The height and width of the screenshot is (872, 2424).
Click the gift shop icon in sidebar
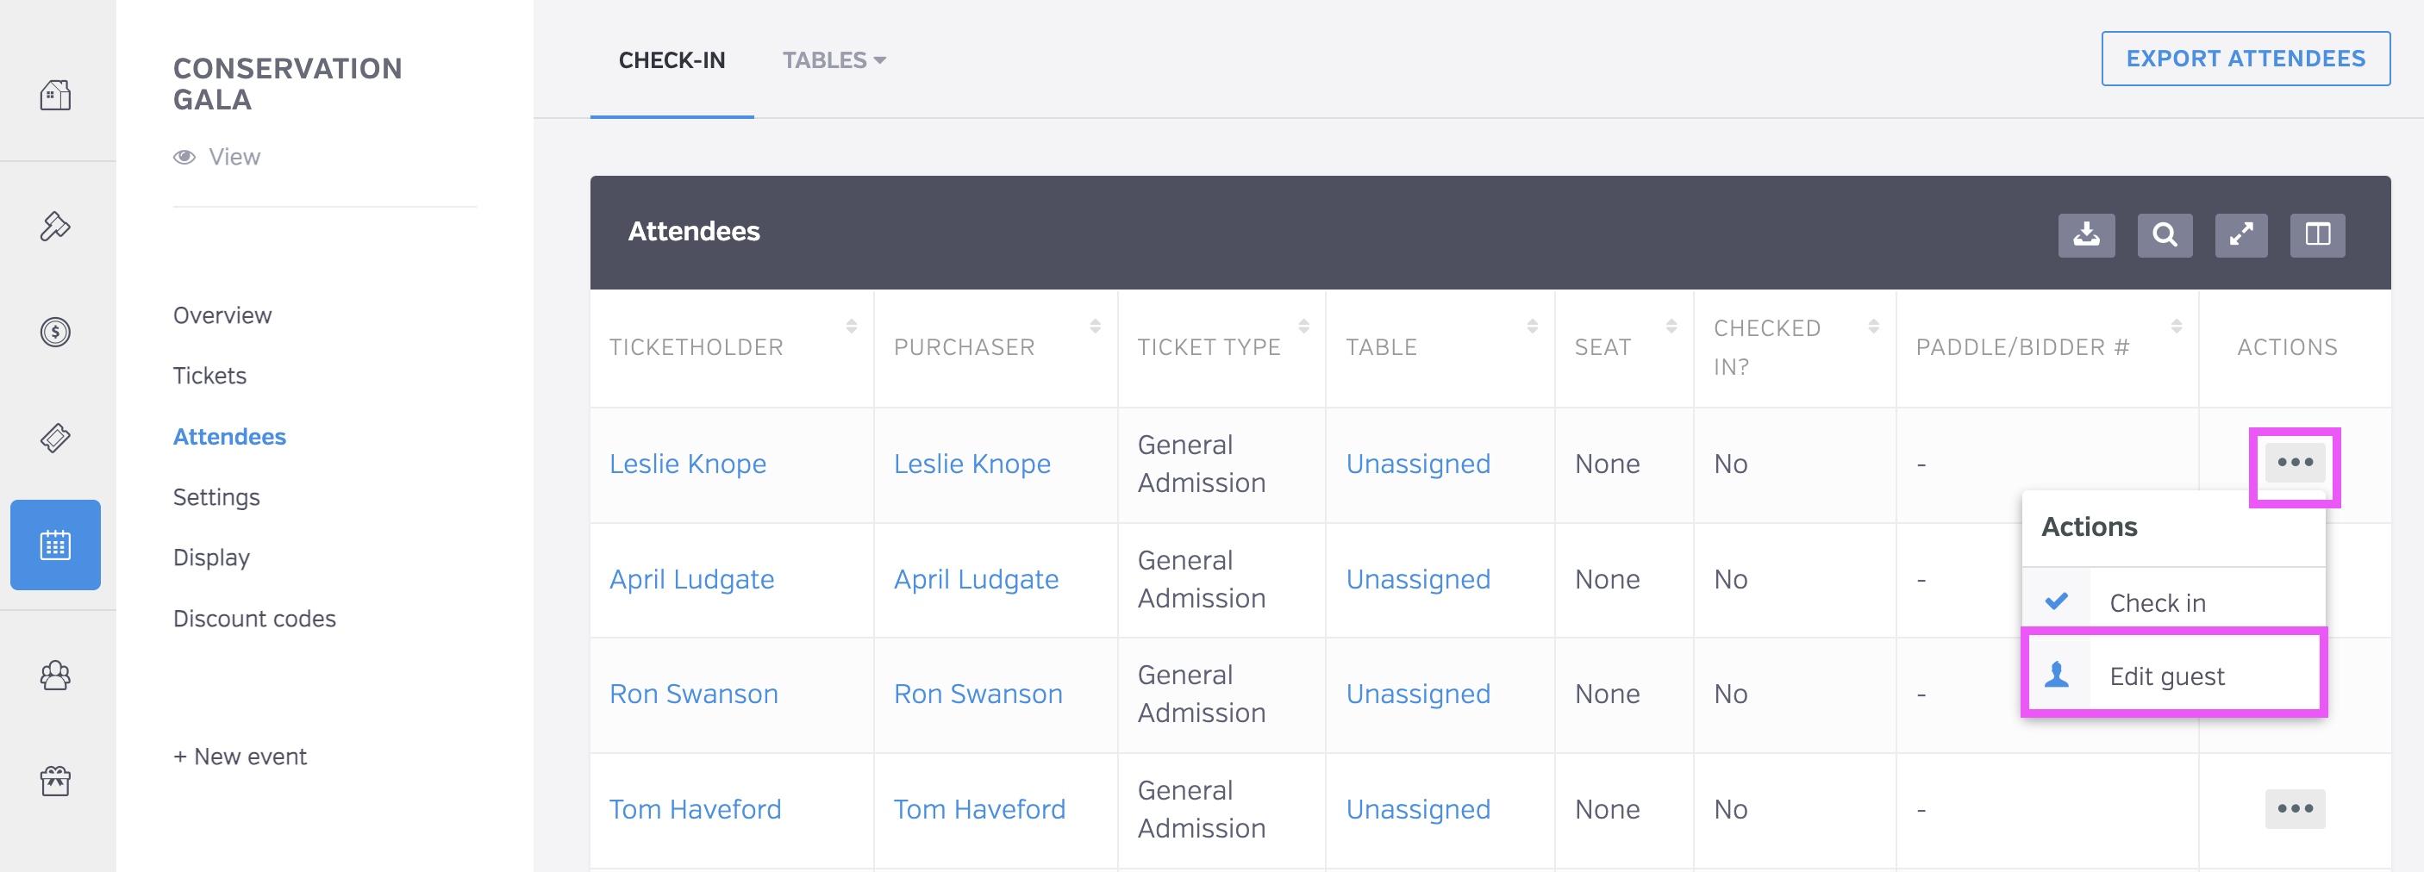(x=55, y=781)
